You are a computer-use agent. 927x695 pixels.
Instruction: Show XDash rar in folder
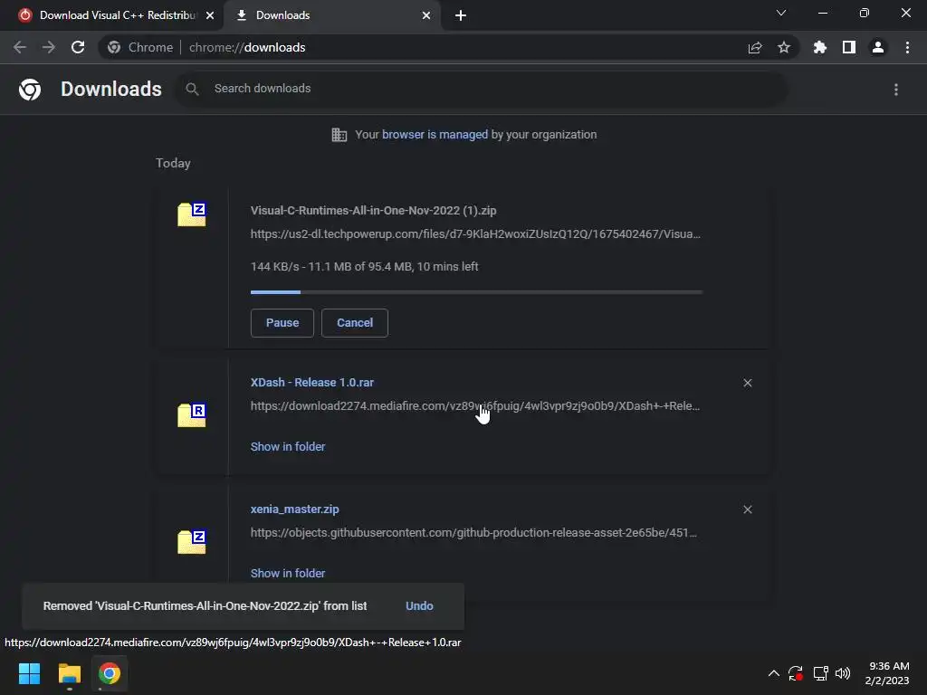coord(288,447)
